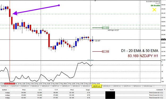Open the EURUSD,Daily chart tab
The width and height of the screenshot is (166, 99).
(148, 86)
